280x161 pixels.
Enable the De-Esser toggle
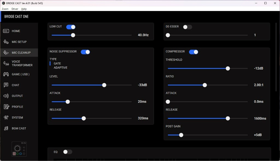click(188, 27)
